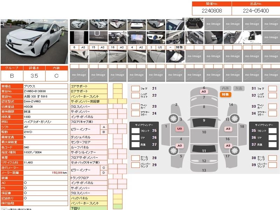Screen dimensions: 280x210
Task: Click the model code DAA-ZVW50
Action: click(x=32, y=101)
